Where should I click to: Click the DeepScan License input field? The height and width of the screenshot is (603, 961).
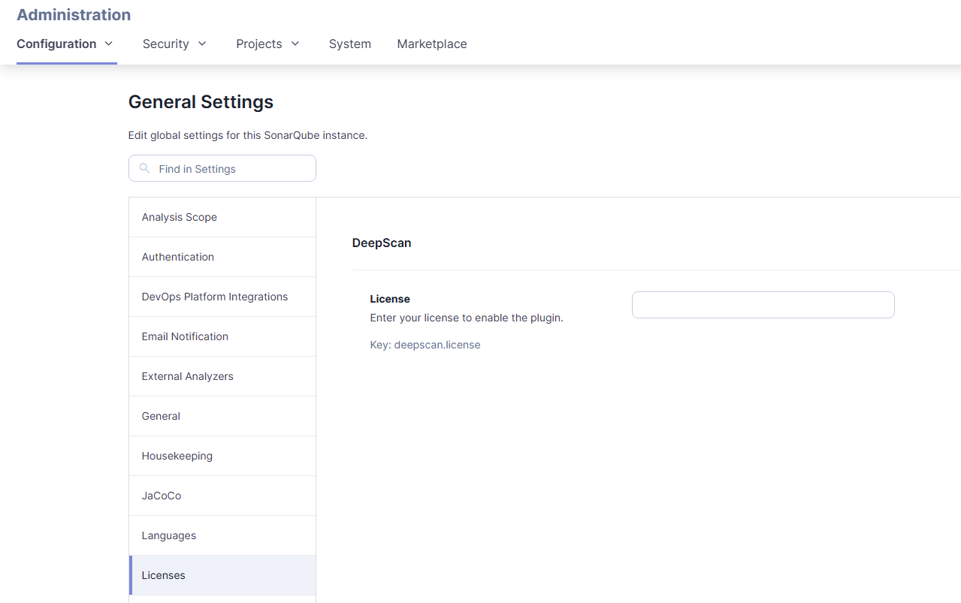pos(763,305)
